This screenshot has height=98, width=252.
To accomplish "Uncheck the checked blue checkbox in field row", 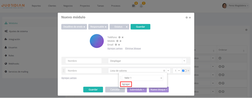I will [183, 71].
